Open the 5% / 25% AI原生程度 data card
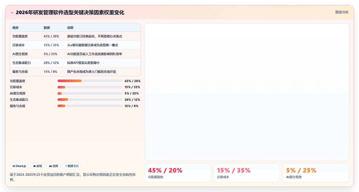The width and height of the screenshot is (359, 192). click(x=316, y=173)
